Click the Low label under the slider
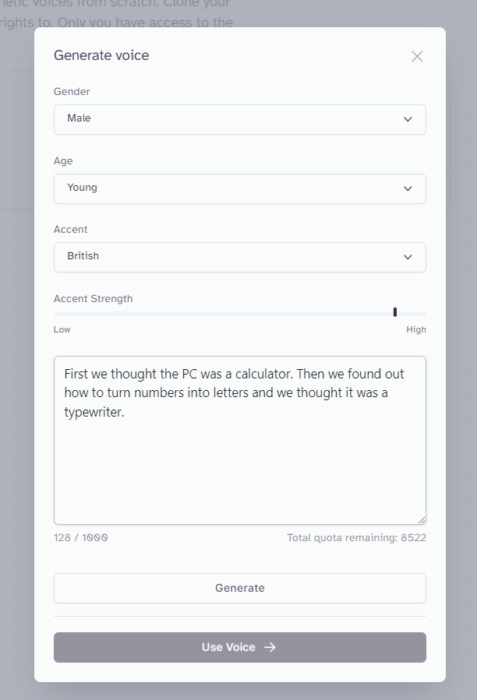 click(62, 329)
